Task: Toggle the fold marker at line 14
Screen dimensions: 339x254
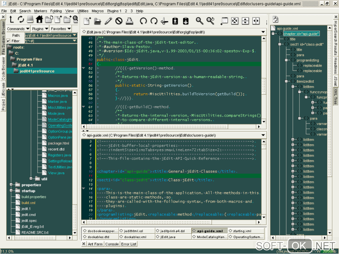Action: pos(83,189)
